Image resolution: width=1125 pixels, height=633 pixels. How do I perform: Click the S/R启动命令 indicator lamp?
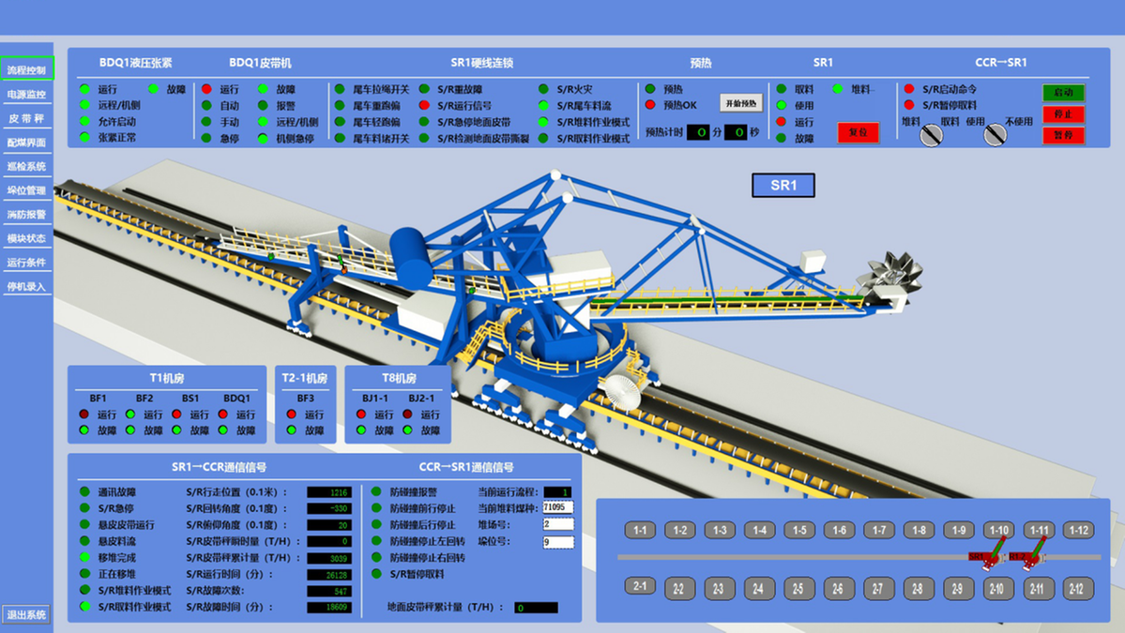pos(908,89)
